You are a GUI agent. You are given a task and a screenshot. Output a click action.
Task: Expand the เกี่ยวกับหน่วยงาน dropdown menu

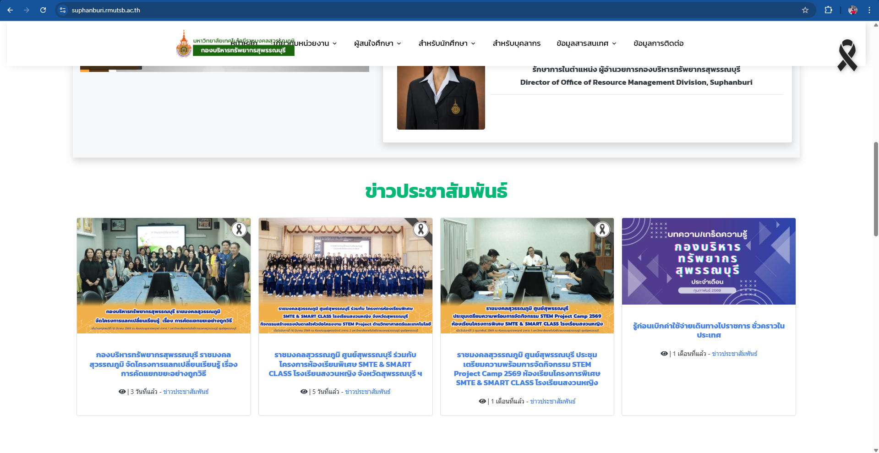[307, 44]
